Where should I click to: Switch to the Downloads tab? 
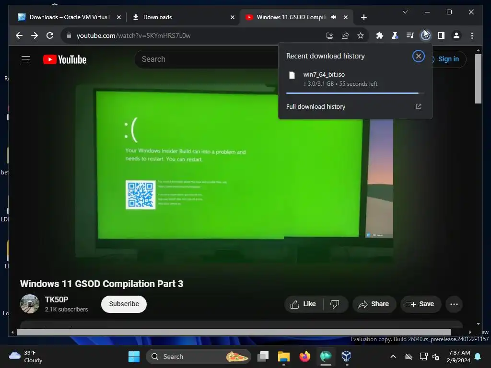[183, 17]
